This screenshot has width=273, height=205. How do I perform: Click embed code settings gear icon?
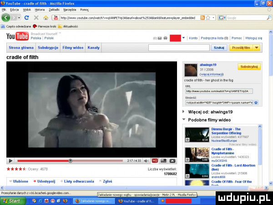256,102
